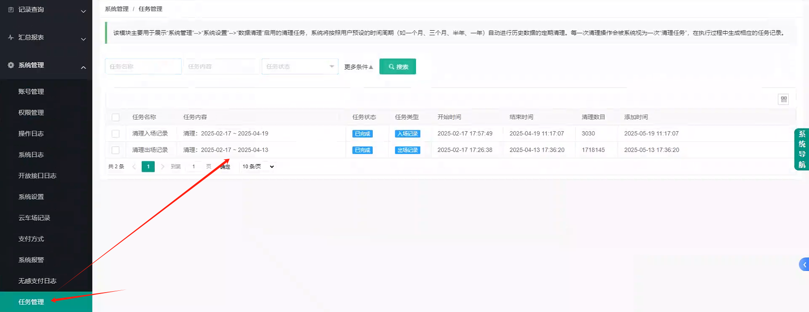The image size is (809, 312).
Task: Click the 出场记录 type tag
Action: pos(407,150)
